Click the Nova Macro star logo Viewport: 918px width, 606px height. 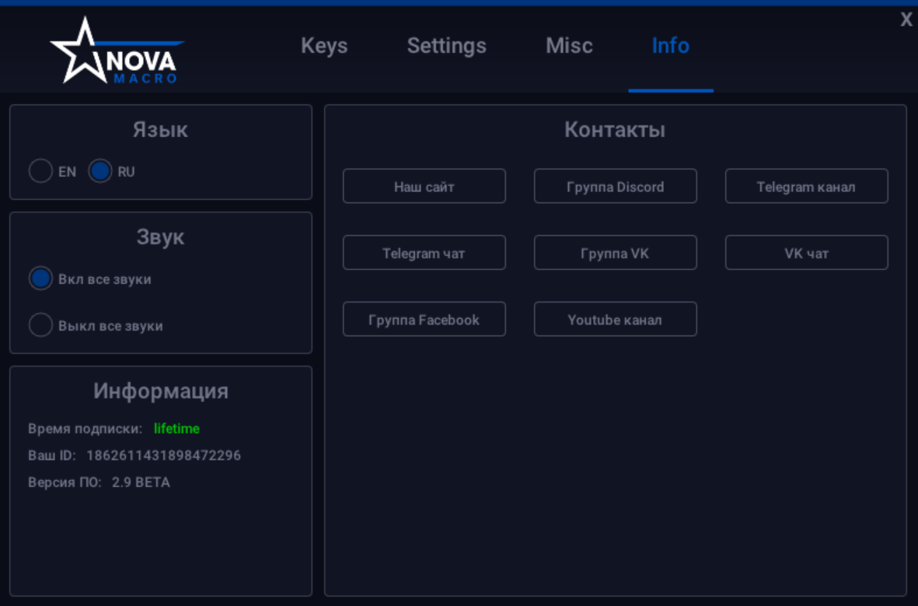tap(117, 52)
